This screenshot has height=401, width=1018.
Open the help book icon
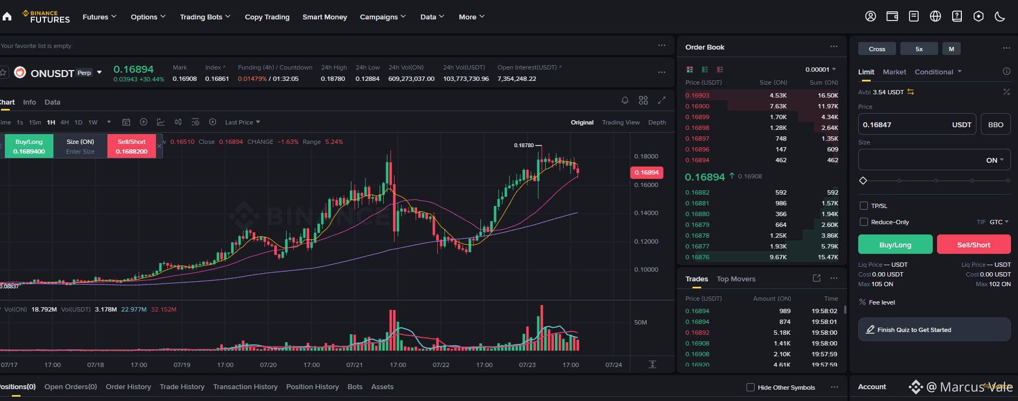pos(957,16)
